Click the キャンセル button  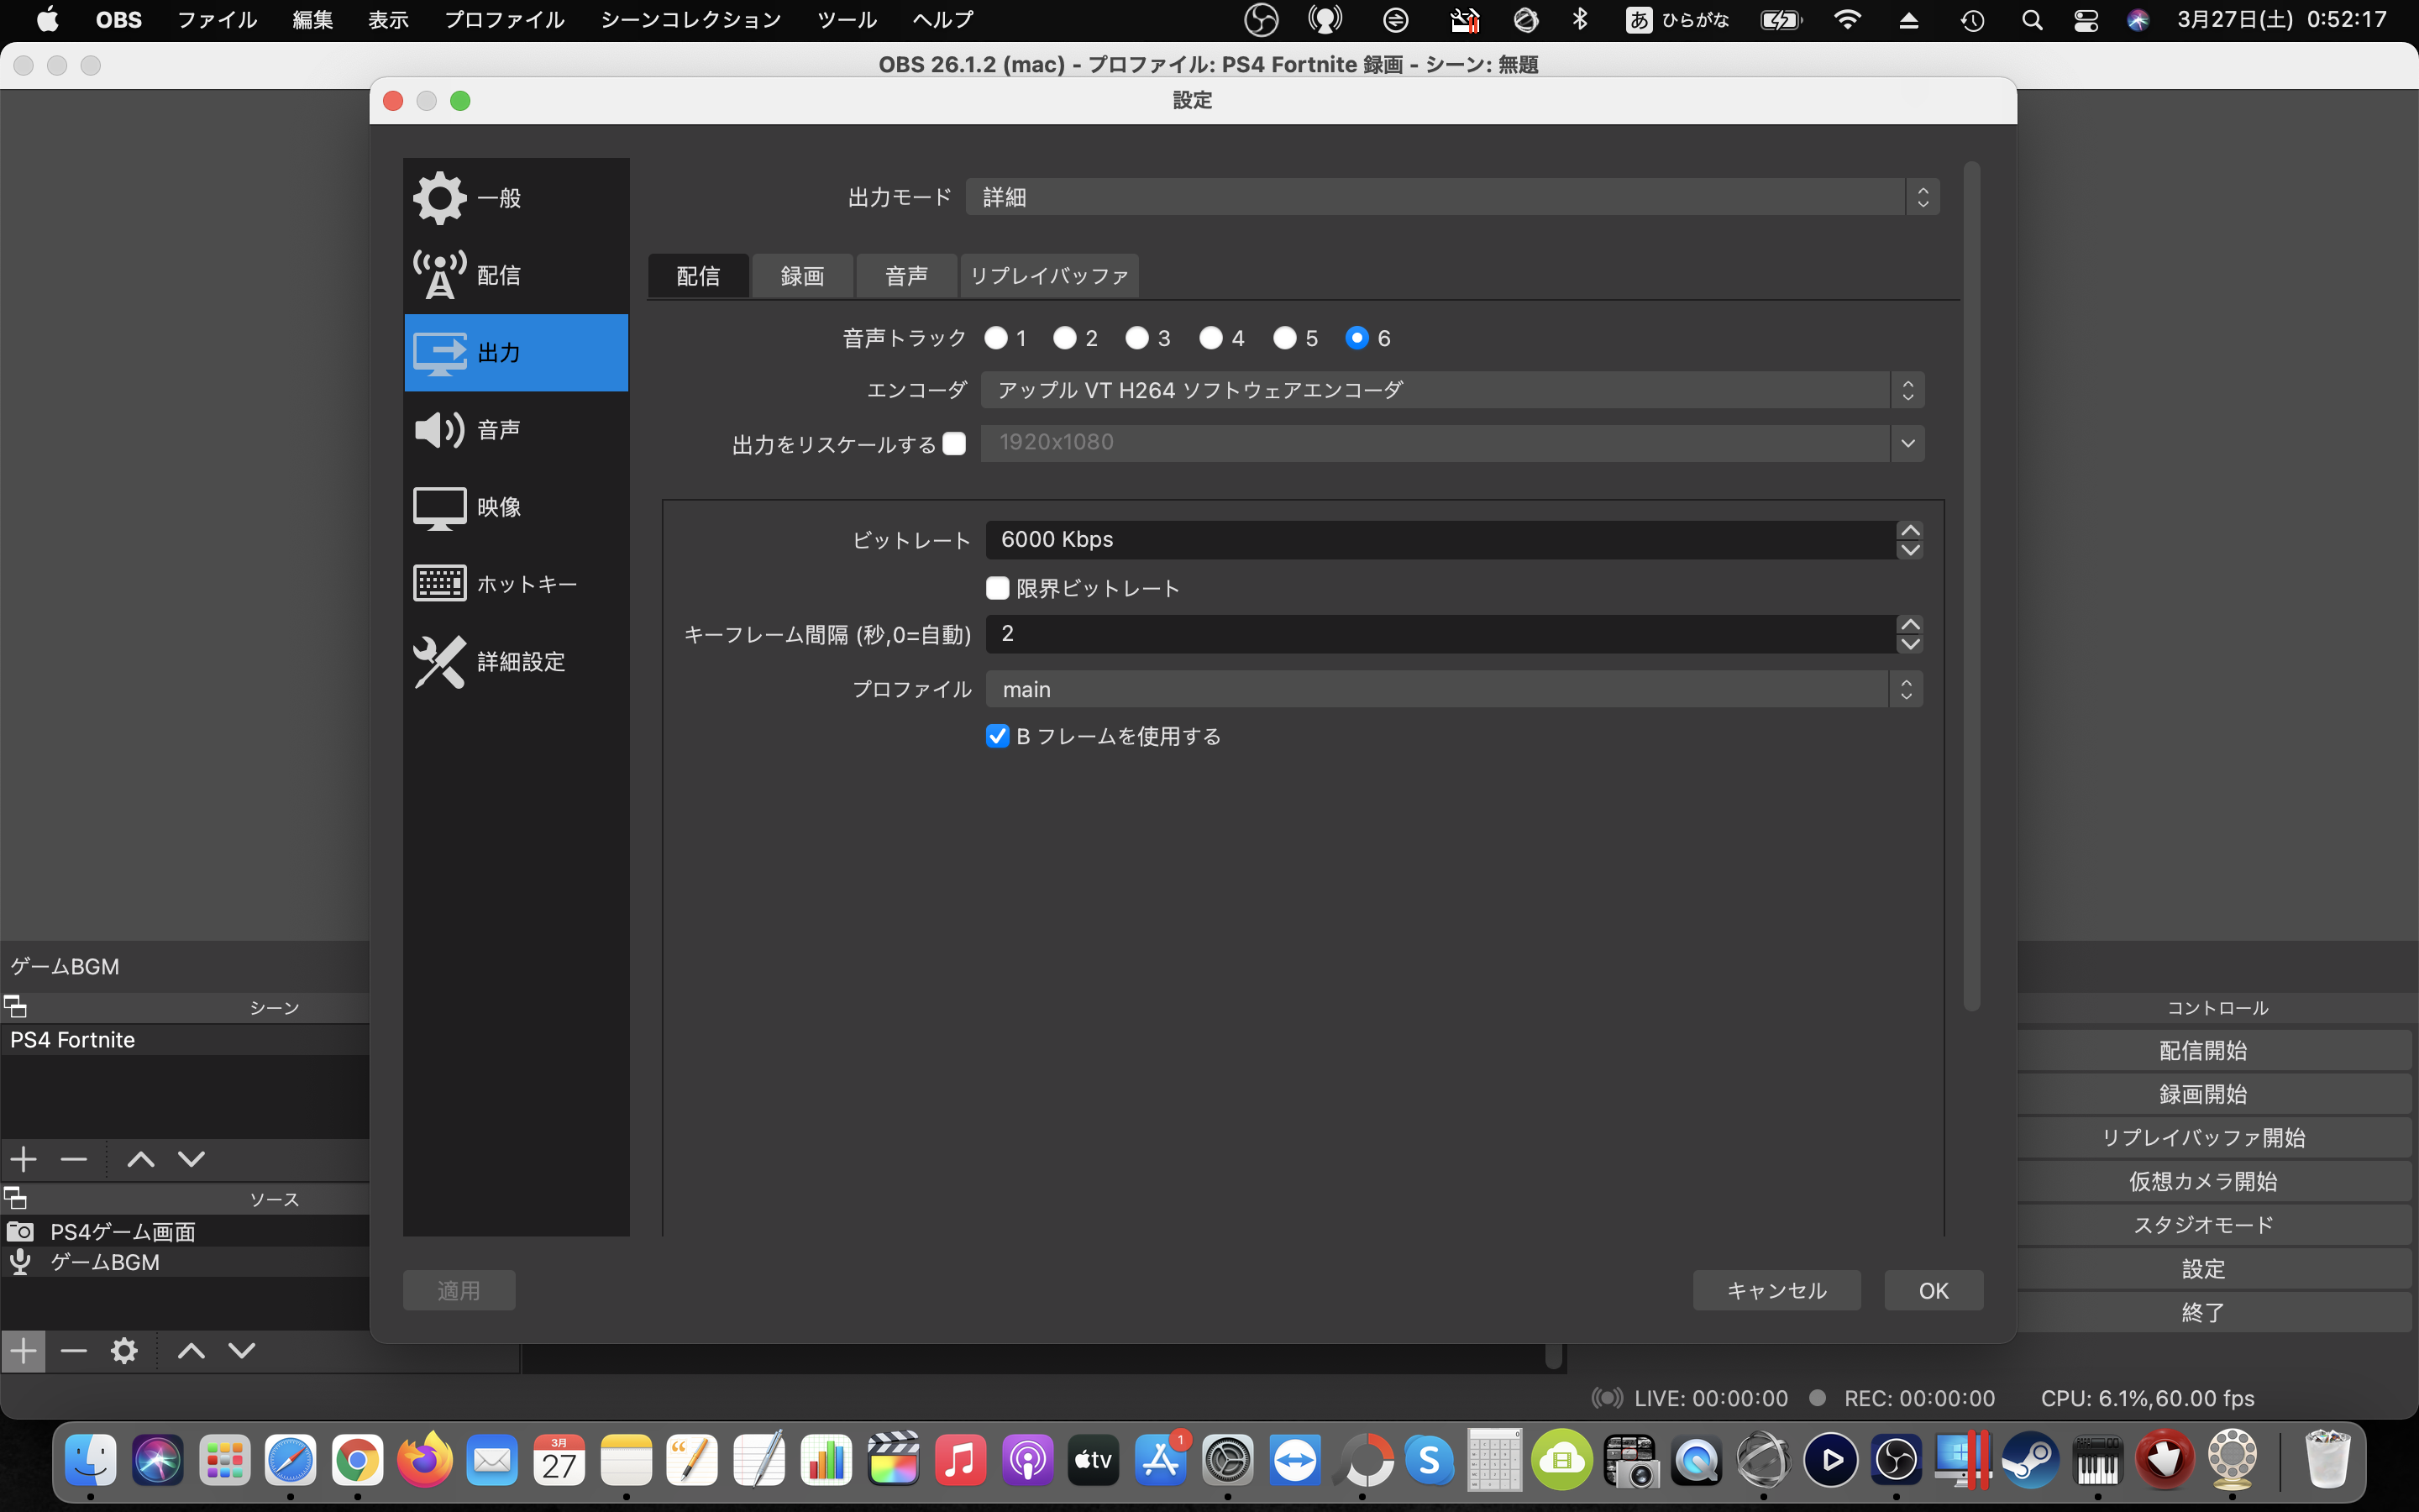[1776, 1290]
